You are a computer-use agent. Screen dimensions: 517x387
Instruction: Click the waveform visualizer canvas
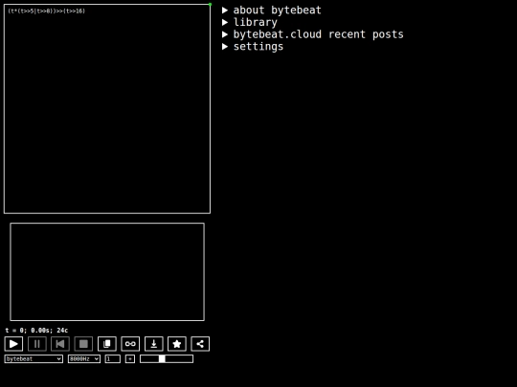(x=107, y=271)
